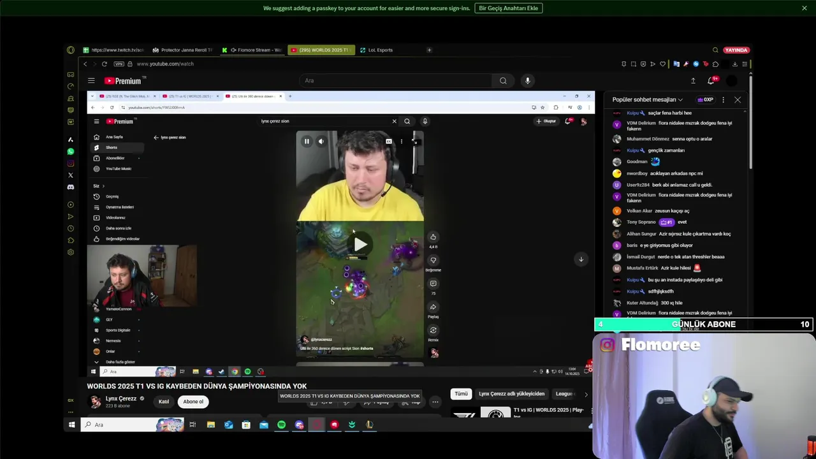Click the YouTube Premium logo
Image resolution: width=816 pixels, height=459 pixels.
point(124,80)
